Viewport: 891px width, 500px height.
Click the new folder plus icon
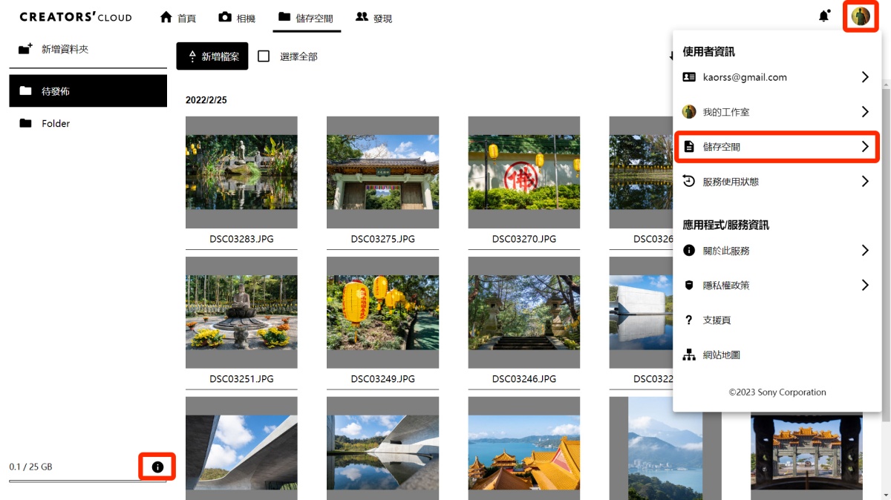click(26, 49)
